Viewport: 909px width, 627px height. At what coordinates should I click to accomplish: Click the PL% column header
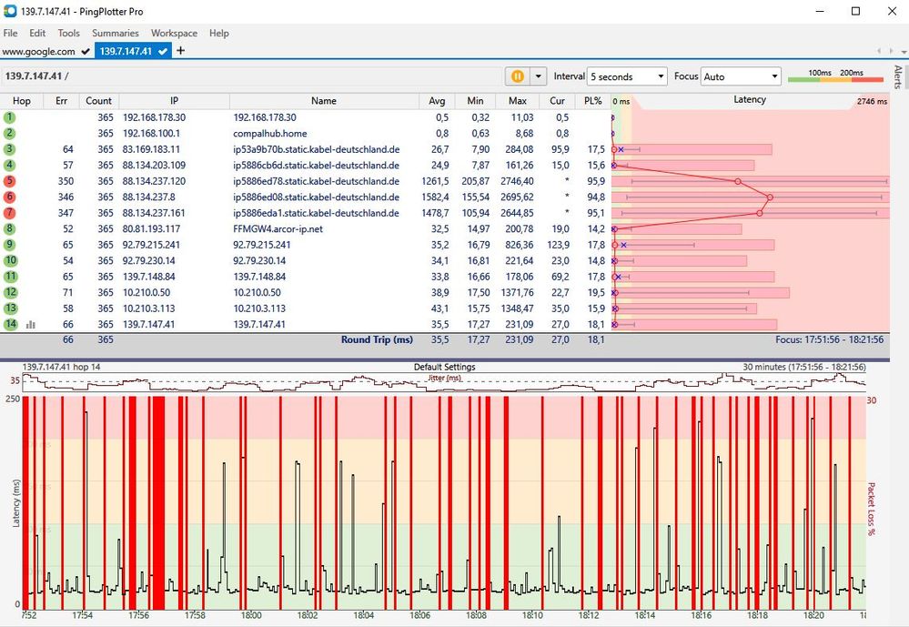click(x=593, y=101)
